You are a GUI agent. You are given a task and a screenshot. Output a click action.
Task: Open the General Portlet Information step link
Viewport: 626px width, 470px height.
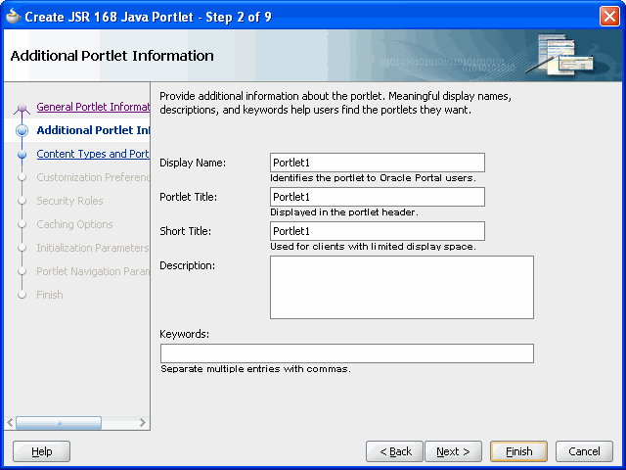[93, 107]
